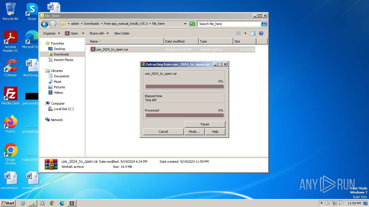Viewport: 369px width, 207px height.
Task: Open the Share with dropdown
Action: [99, 33]
